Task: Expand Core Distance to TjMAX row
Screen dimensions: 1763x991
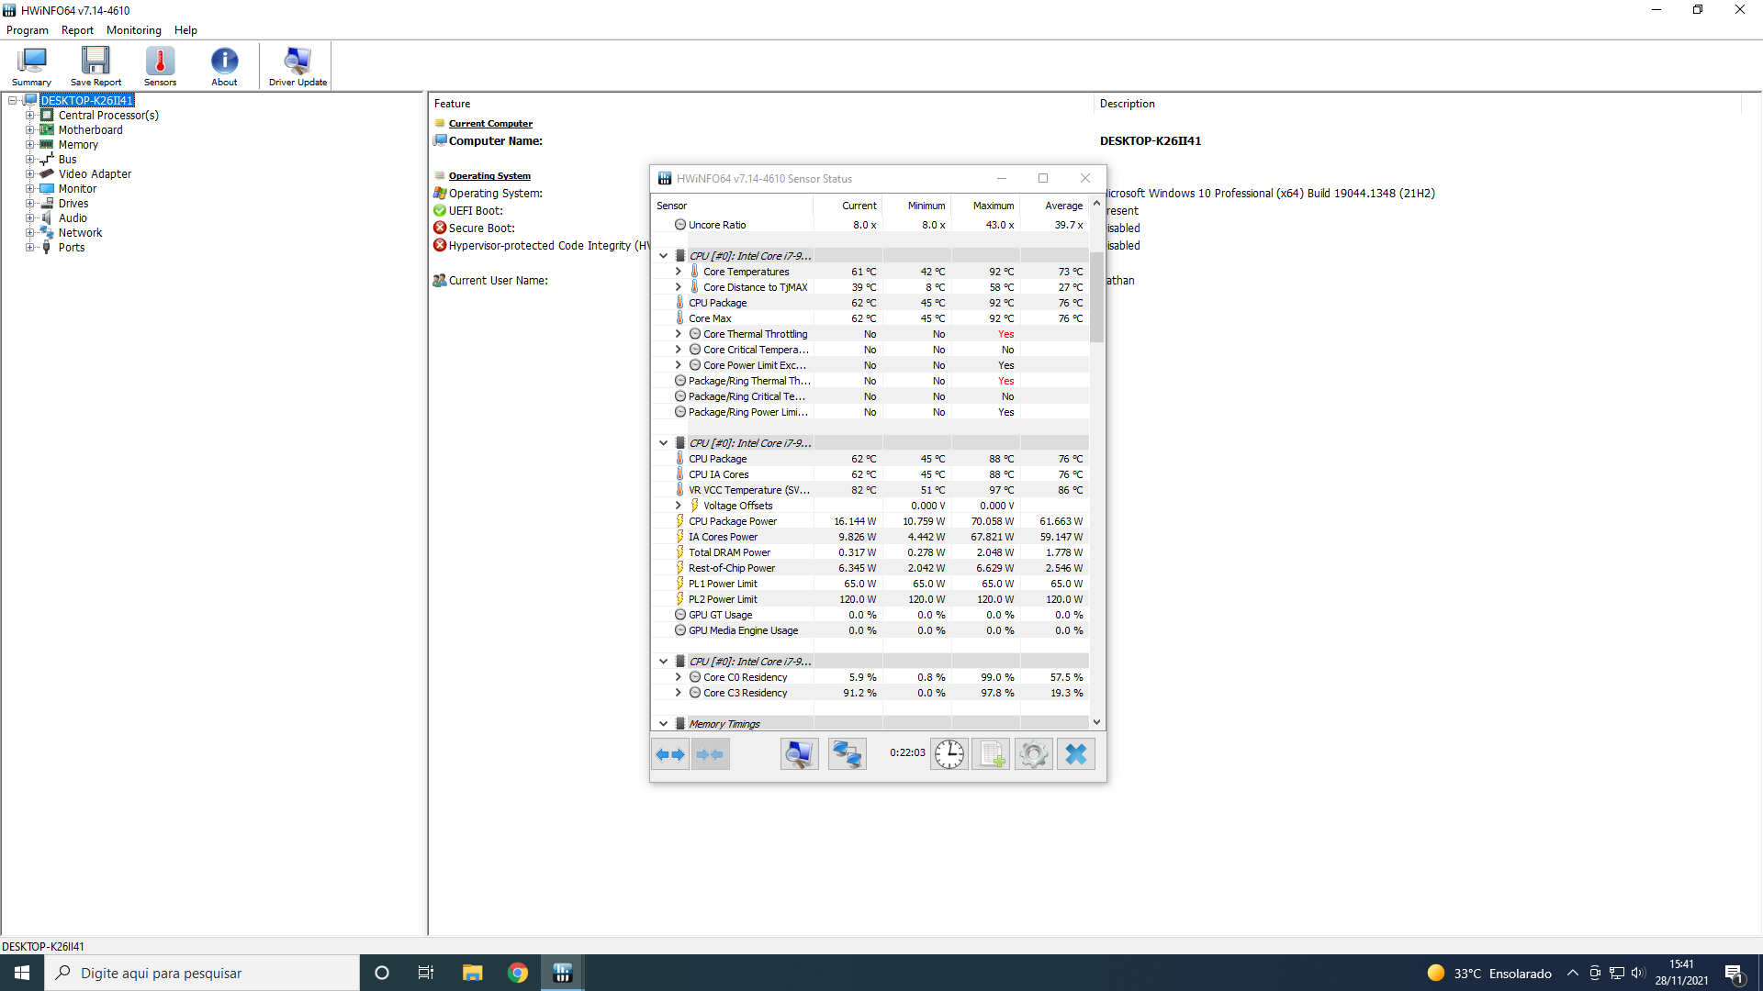Action: click(678, 287)
